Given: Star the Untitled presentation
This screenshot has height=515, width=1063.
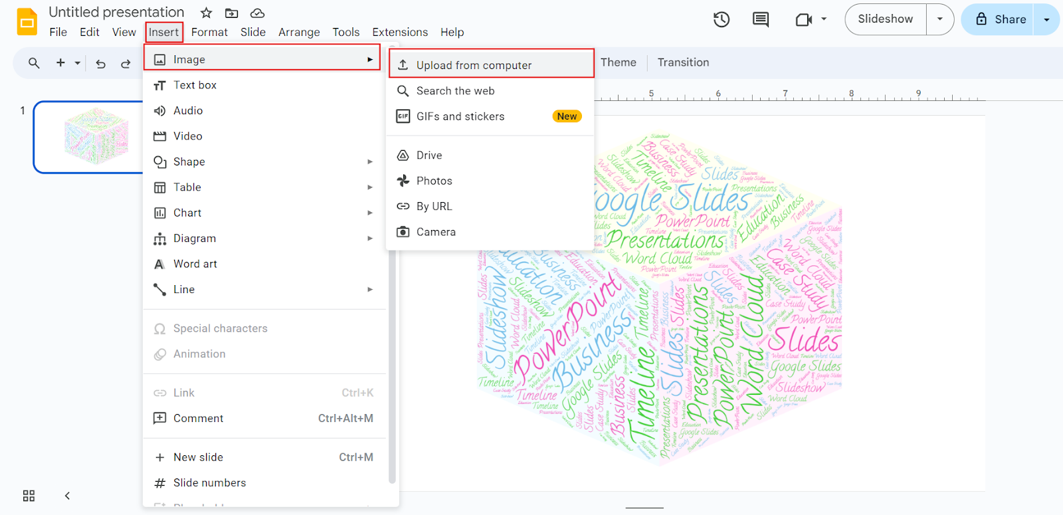Looking at the screenshot, I should pyautogui.click(x=207, y=13).
